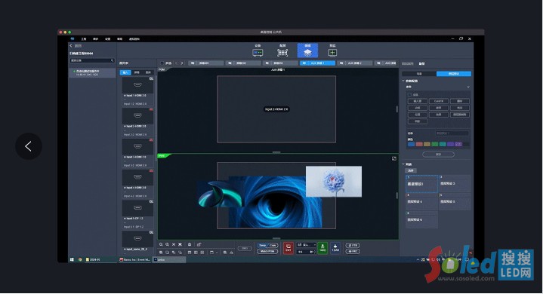Viewport: 543px width, 294px height.
Task: Open the screen configuration grid icon
Action: tap(282, 53)
